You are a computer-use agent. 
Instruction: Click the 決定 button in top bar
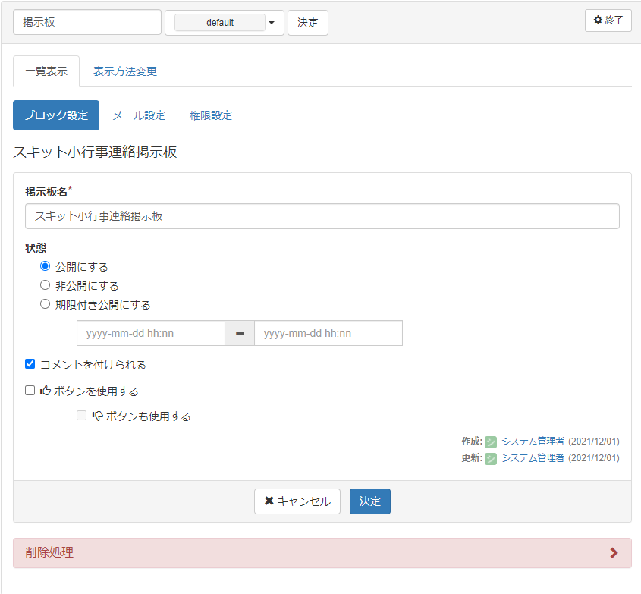tap(307, 23)
